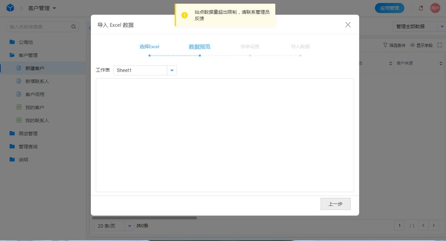Open the 管理全部数据 dropdown
The height and width of the screenshot is (241, 446).
click(x=442, y=26)
